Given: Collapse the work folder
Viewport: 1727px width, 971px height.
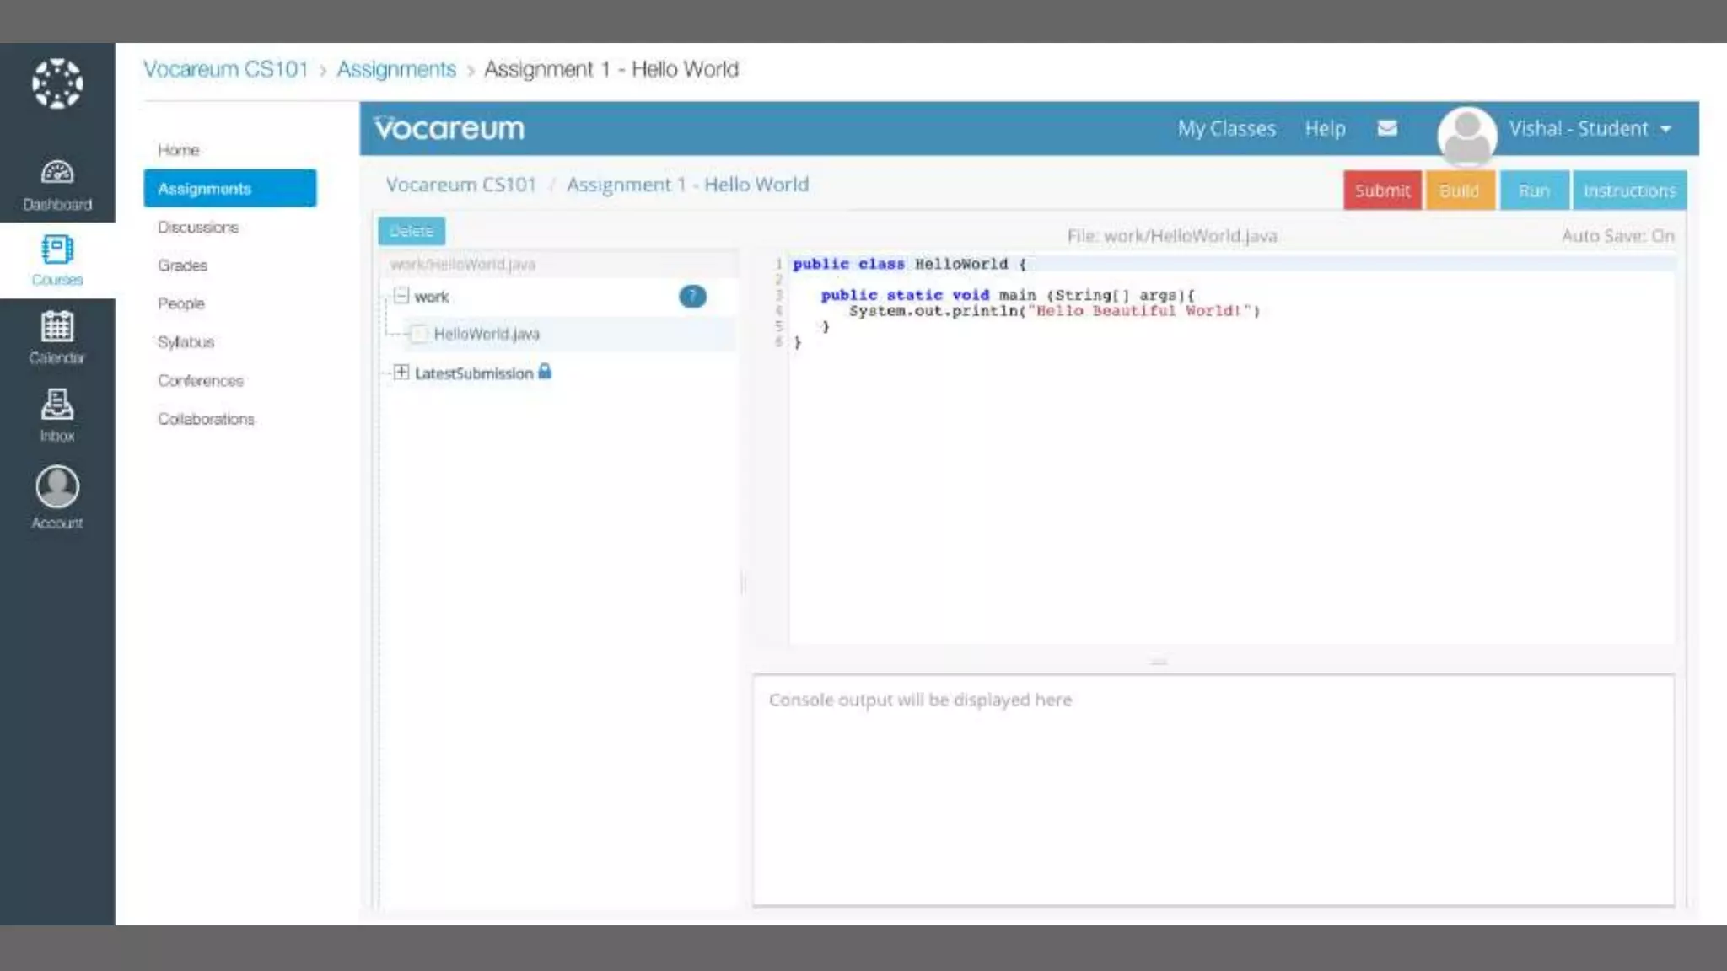Looking at the screenshot, I should click(x=401, y=296).
